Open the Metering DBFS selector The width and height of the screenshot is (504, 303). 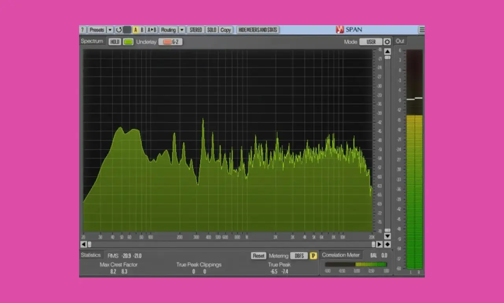tap(299, 256)
